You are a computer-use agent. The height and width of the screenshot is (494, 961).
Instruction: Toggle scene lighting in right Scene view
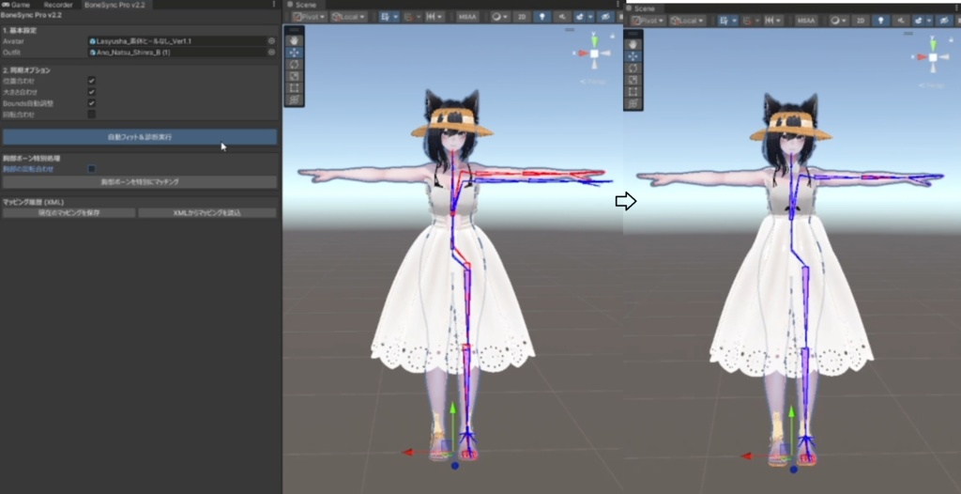point(880,21)
